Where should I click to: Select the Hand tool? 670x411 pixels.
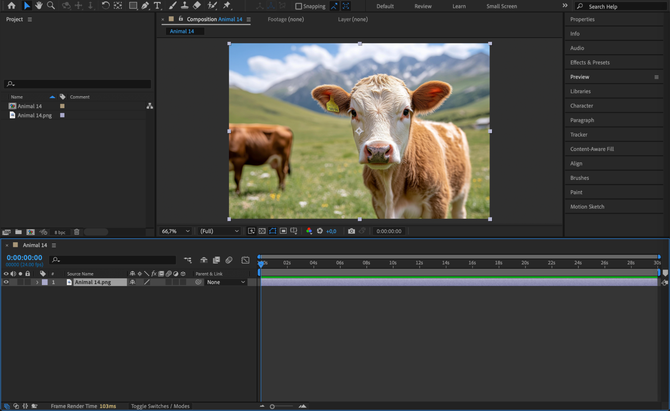[39, 5]
